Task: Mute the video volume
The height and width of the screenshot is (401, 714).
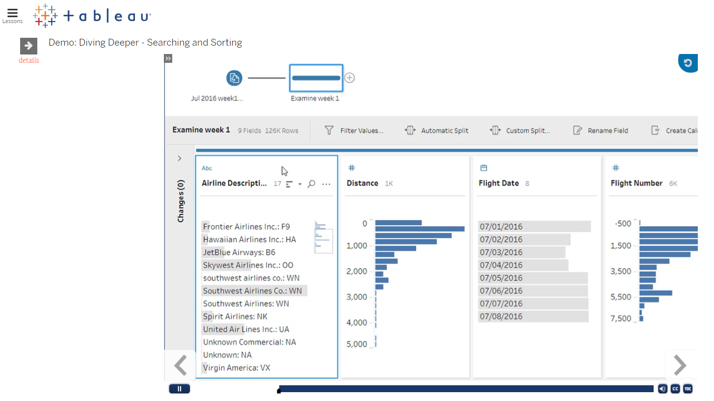Action: pyautogui.click(x=662, y=389)
